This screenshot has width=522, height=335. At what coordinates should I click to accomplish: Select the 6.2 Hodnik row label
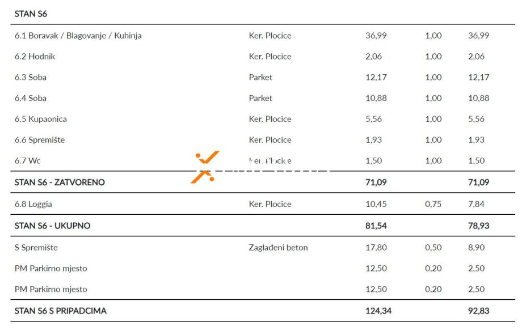[x=35, y=57]
